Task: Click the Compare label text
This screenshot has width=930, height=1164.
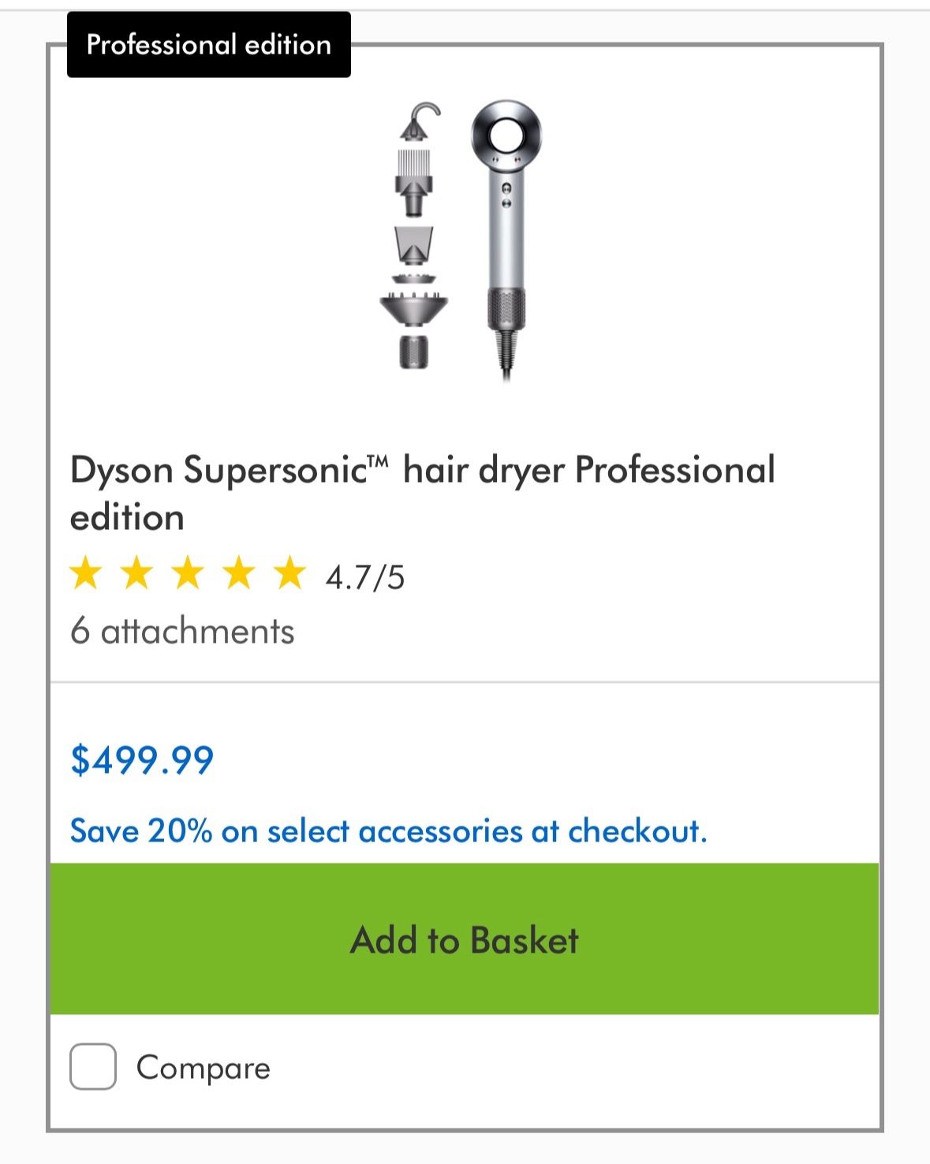Action: 204,1068
